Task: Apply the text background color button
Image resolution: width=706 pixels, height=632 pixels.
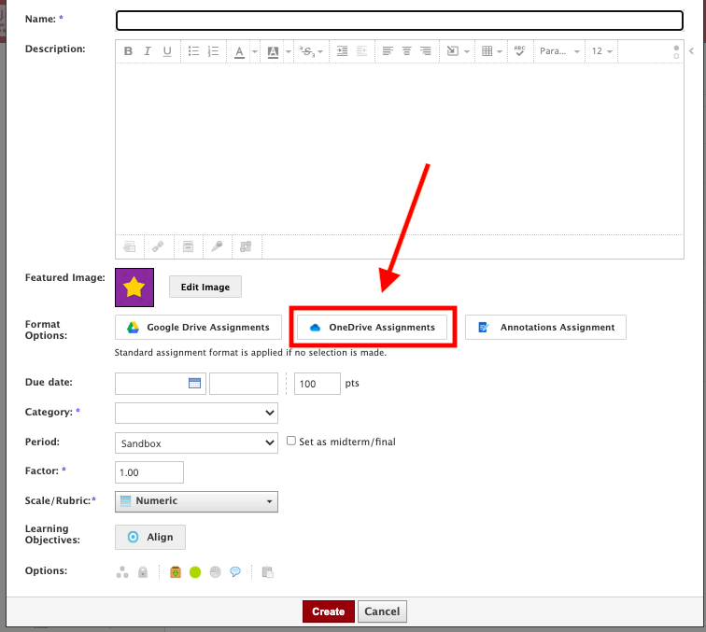Action: [273, 51]
